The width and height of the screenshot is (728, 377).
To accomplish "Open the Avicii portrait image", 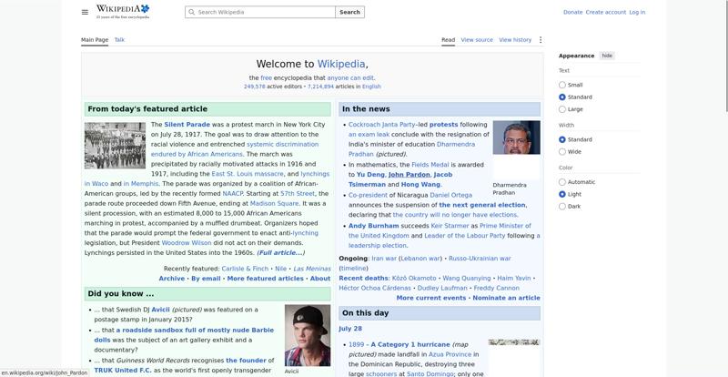I will pos(308,335).
